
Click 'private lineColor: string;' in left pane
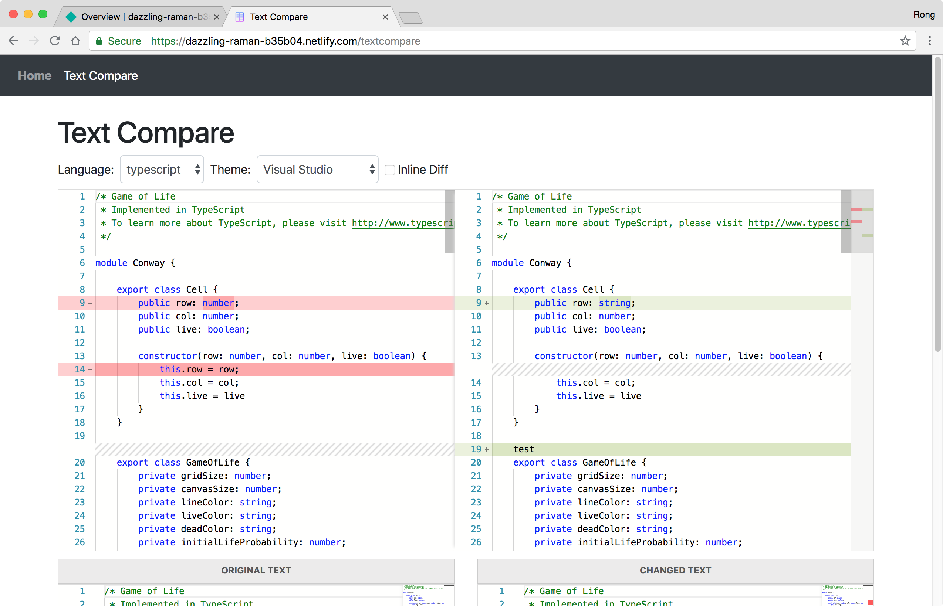pyautogui.click(x=207, y=503)
